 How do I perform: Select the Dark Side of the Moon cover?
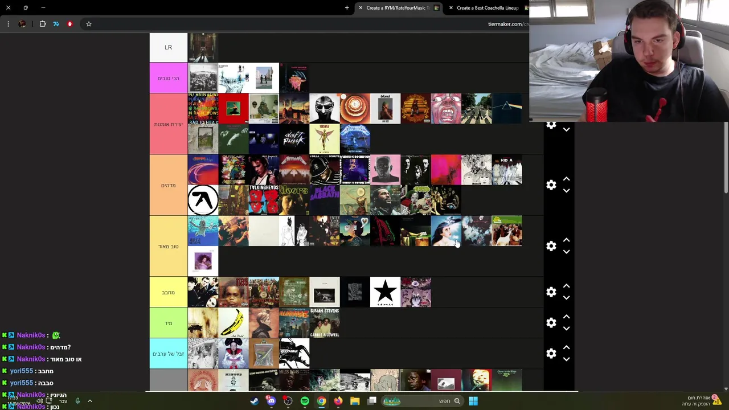[507, 109]
